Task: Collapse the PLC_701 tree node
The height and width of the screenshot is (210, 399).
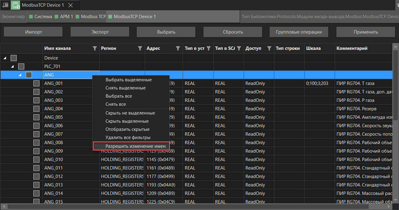Action: tap(12, 66)
